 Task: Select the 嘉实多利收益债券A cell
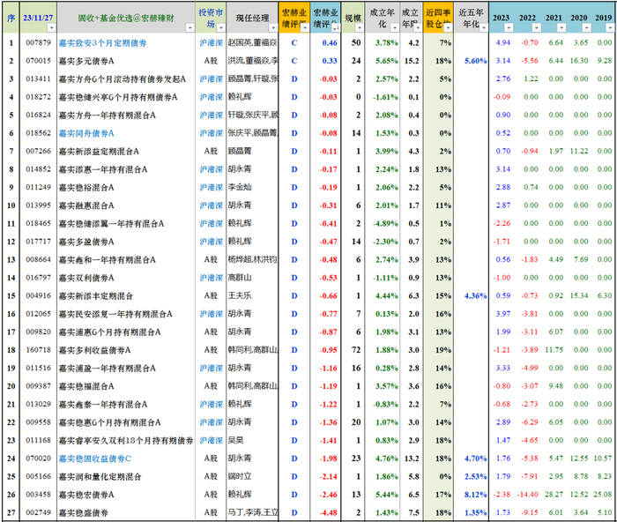tap(126, 350)
